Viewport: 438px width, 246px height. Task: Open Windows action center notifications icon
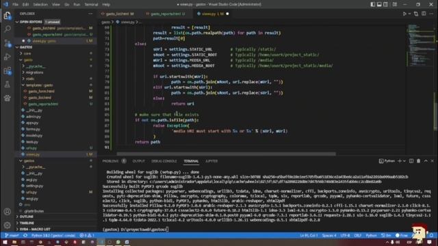point(429,242)
